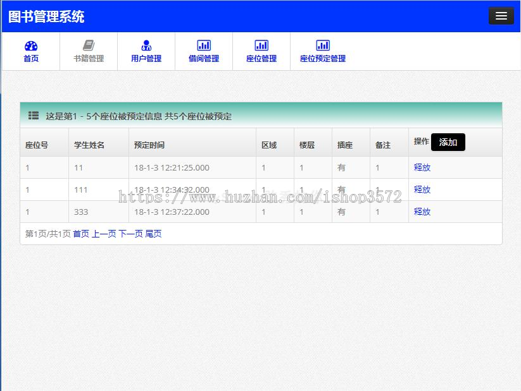This screenshot has width=521, height=391.
Task: Click the 备注 column header
Action: 383,145
